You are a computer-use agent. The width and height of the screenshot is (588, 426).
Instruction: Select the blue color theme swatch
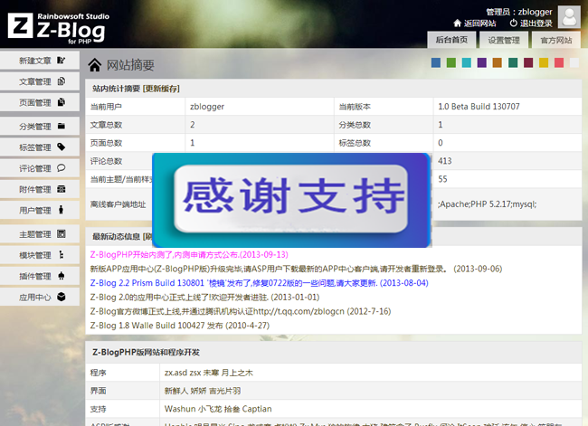click(x=436, y=62)
